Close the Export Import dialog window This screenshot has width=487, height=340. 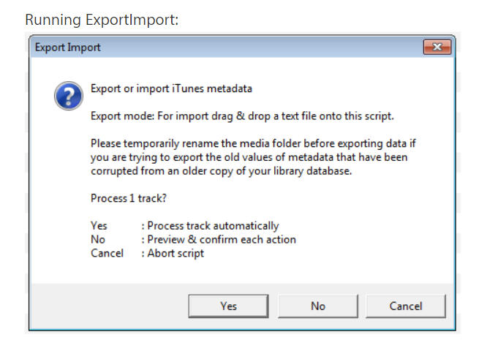click(x=437, y=47)
